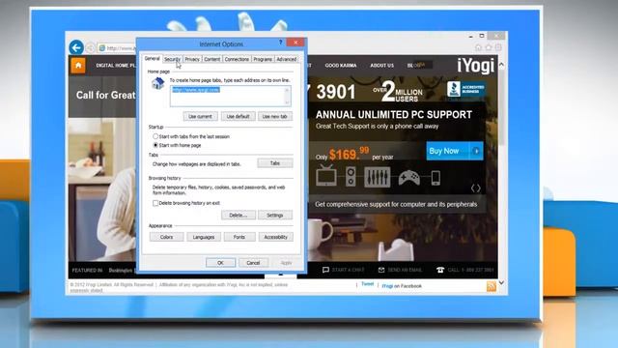Click Cancel in Internet Options
Image resolution: width=618 pixels, height=348 pixels.
pos(253,263)
